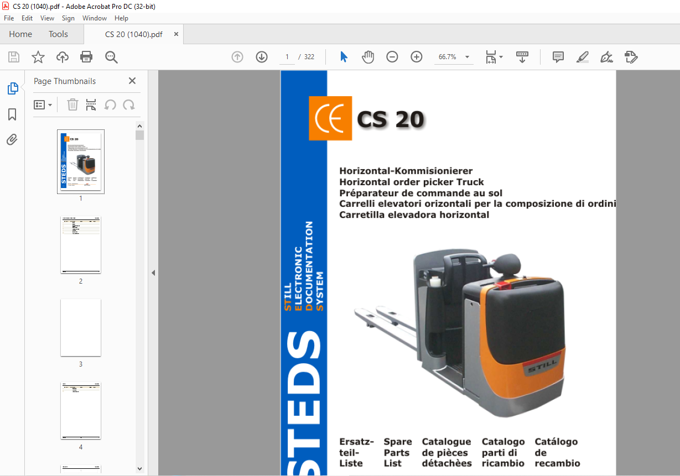Click the scrolling mode keyboard icon

coord(522,57)
